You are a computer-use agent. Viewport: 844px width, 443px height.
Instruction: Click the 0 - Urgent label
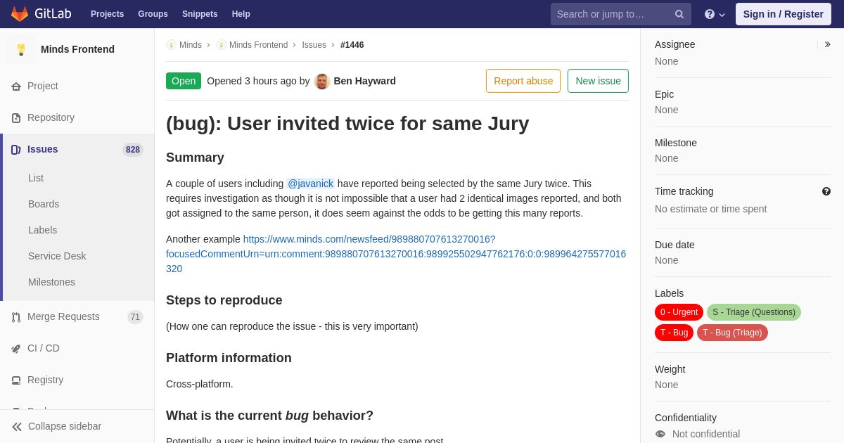pos(679,312)
